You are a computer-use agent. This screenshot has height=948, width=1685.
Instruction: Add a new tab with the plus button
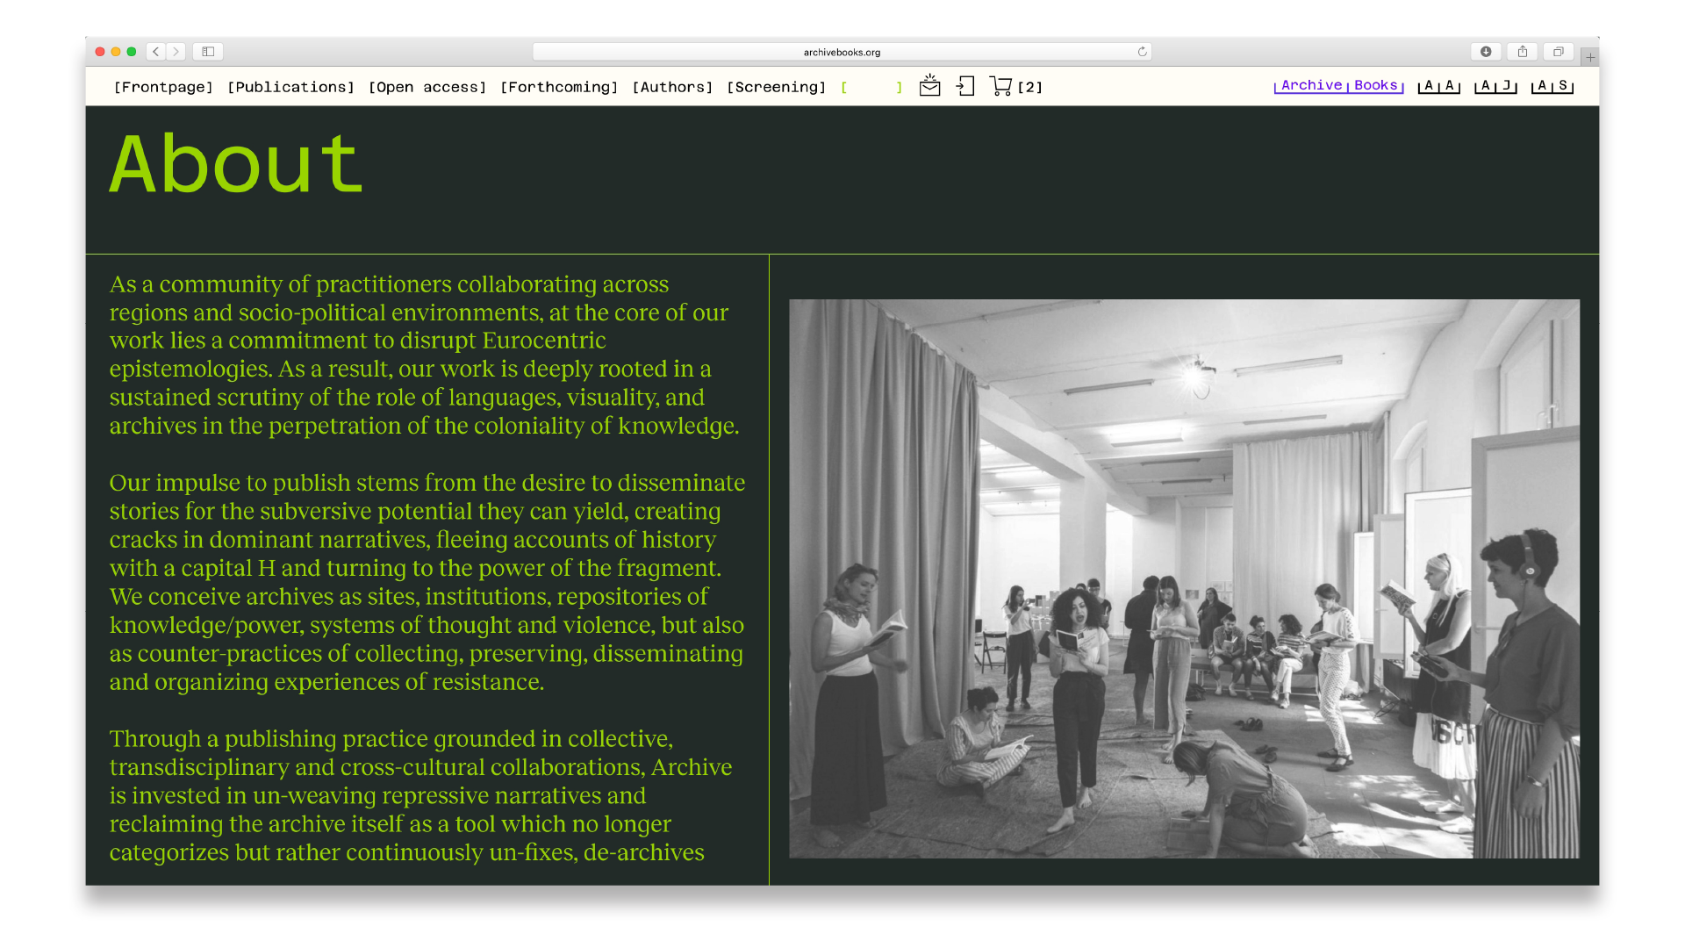point(1590,57)
